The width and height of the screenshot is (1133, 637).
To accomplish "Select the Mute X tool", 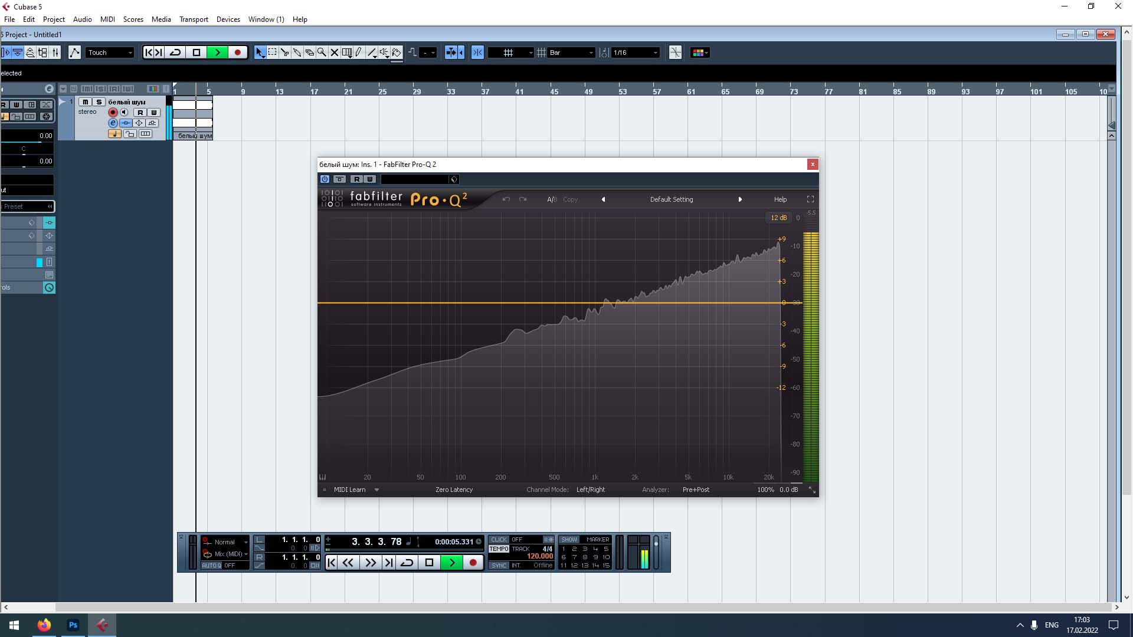I will point(334,52).
